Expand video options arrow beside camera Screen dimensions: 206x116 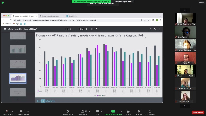28,111
